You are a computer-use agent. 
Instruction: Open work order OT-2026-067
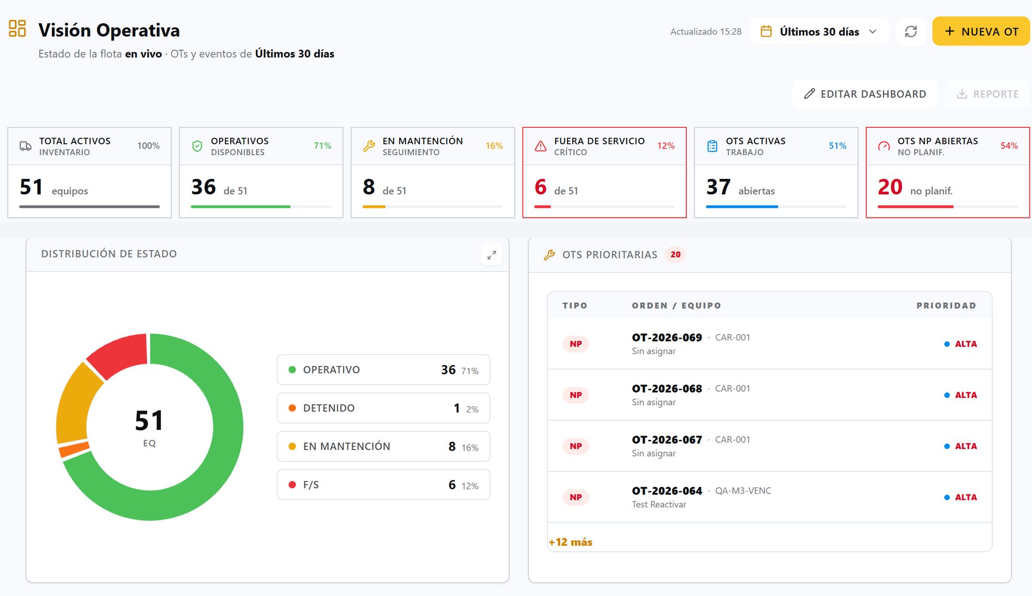[x=667, y=439]
